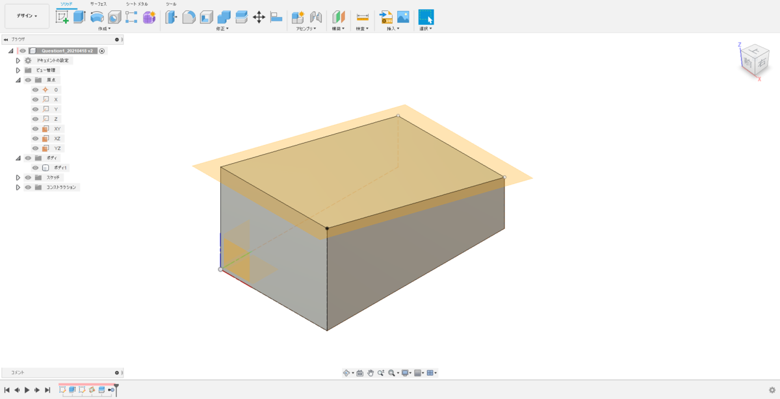
Task: Expand the スケッチ folder
Action: pos(18,177)
